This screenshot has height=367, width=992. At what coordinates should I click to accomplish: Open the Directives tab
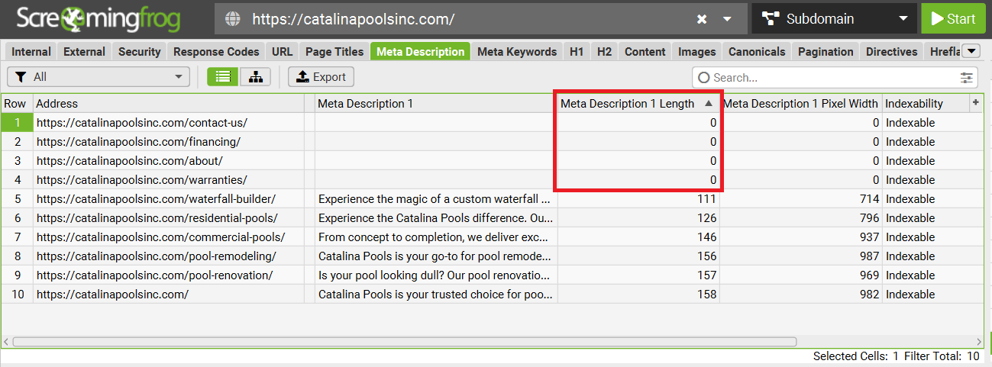click(x=891, y=52)
